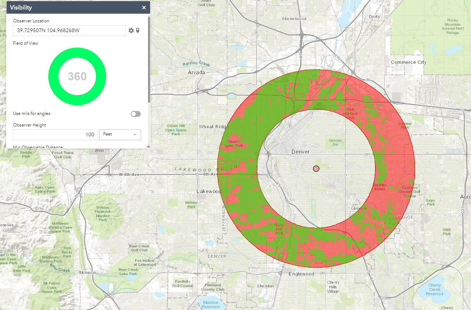Click the Utah Park map label
The height and width of the screenshot is (310, 471).
pyautogui.click(x=447, y=232)
